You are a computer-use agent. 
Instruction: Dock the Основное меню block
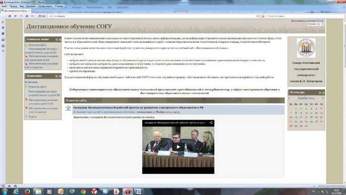click(60, 40)
